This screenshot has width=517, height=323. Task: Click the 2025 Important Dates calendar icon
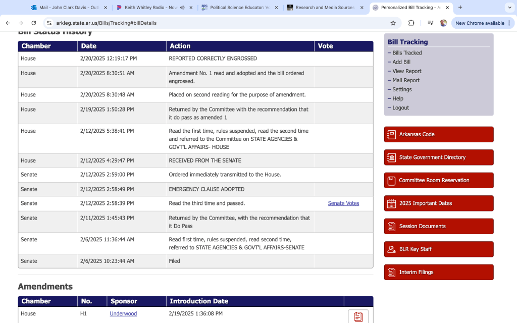[391, 203]
